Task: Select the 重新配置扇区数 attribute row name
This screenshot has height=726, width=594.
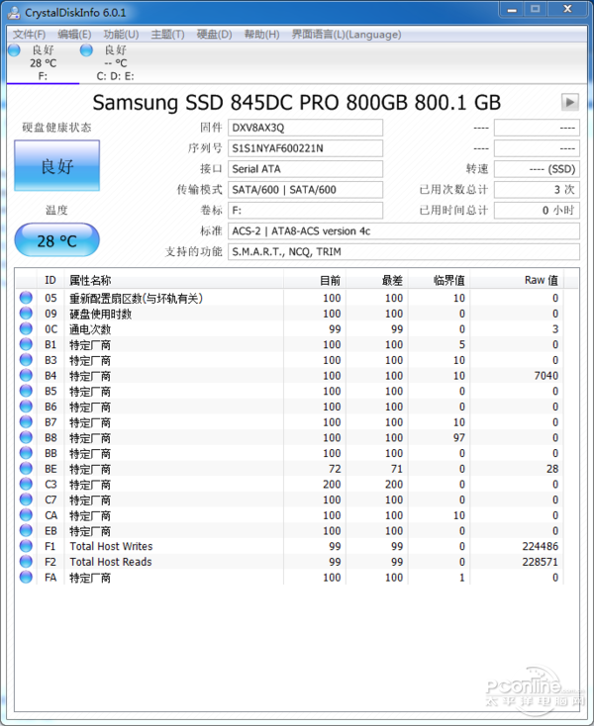Action: tap(137, 298)
